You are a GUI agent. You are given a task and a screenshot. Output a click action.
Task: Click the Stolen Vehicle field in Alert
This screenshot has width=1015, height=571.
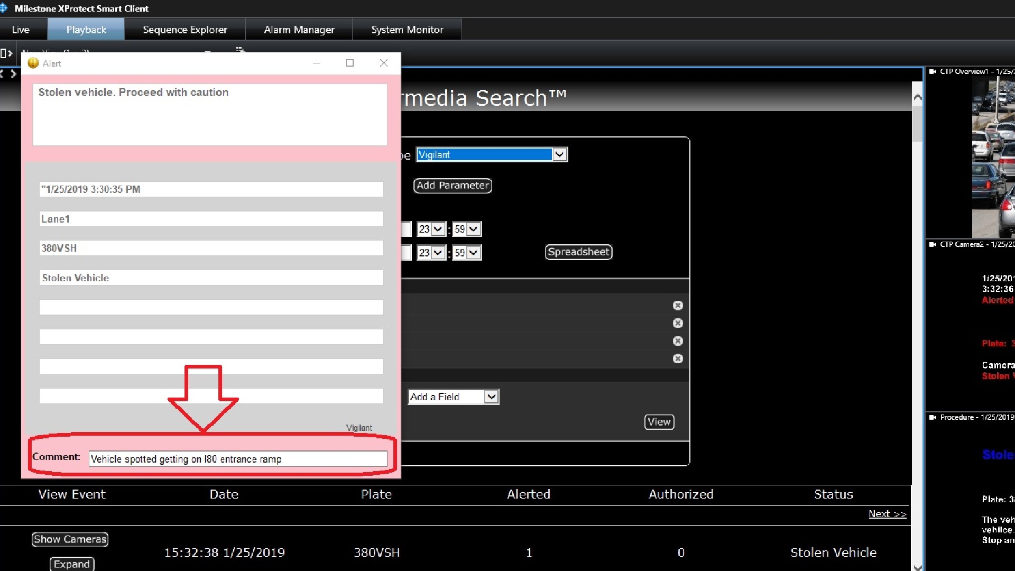pyautogui.click(x=211, y=278)
